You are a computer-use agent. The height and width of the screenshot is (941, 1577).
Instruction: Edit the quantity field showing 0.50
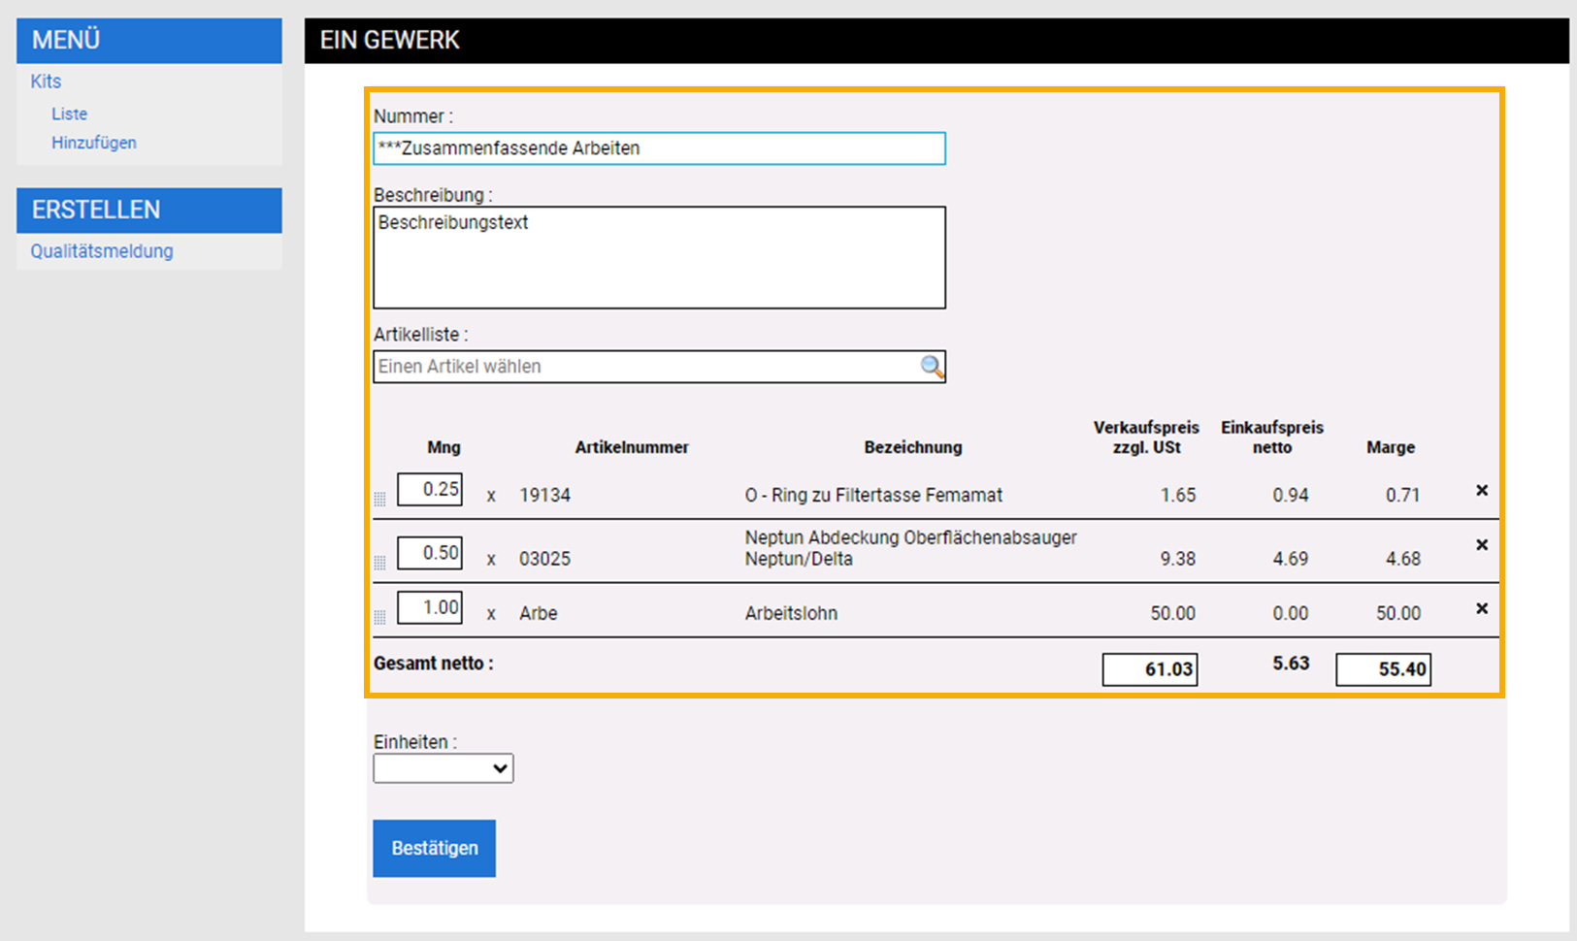[x=430, y=553]
